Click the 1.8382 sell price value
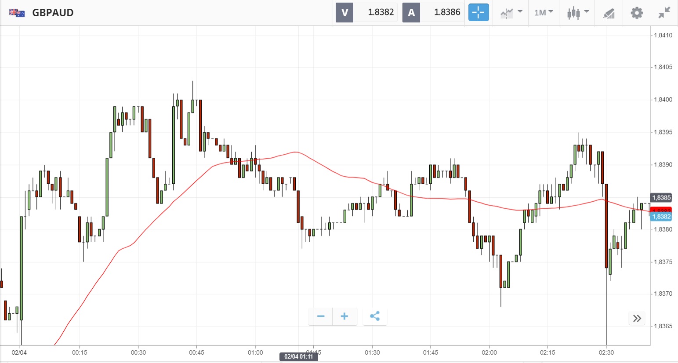 381,12
